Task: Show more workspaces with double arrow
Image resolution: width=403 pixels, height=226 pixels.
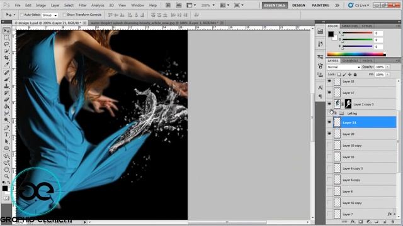Action: (338, 5)
